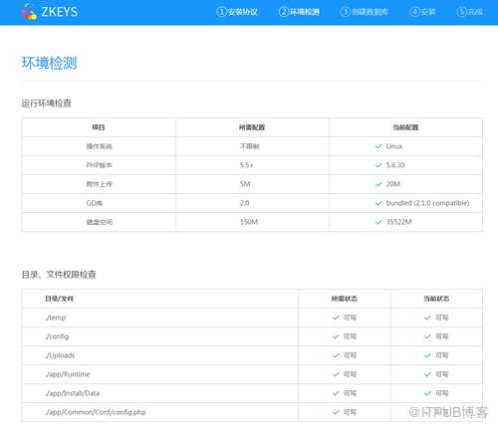Click 所需状态 check mark in ./Uploads row
The width and height of the screenshot is (498, 427).
336,355
